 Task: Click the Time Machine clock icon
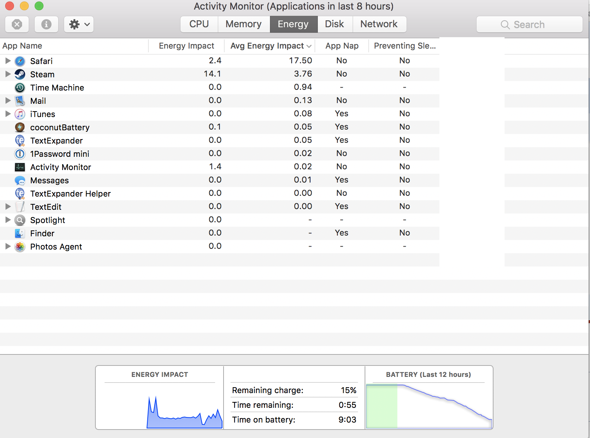20,88
